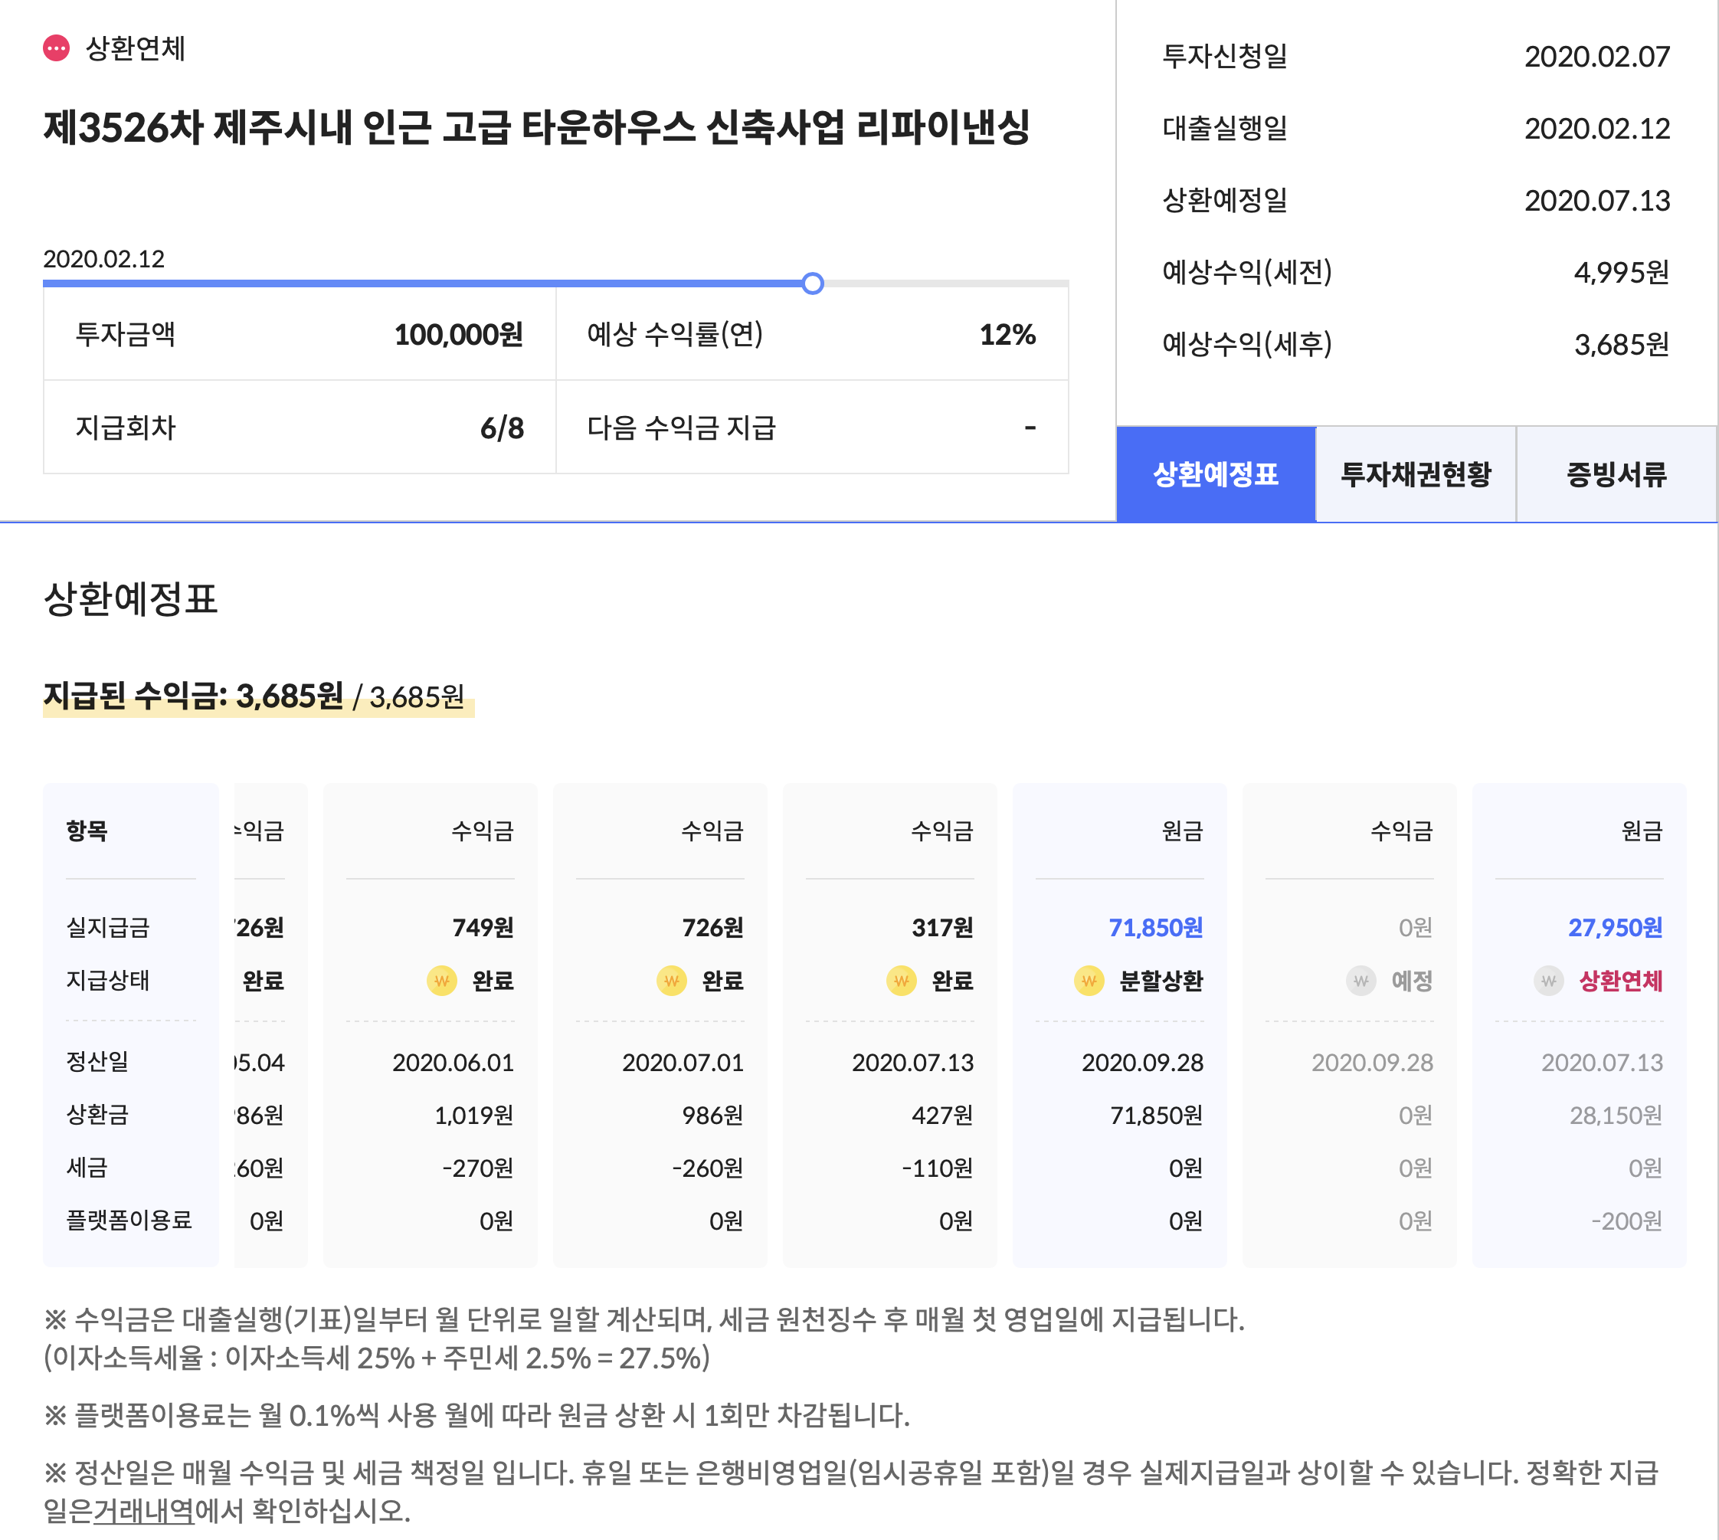Click the gray coin icon beside 예정

(1361, 981)
